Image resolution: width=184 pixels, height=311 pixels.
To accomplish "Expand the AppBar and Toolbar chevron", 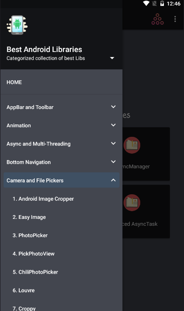I will point(113,107).
